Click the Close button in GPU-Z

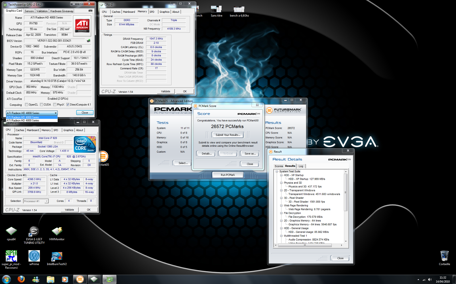pos(85,113)
